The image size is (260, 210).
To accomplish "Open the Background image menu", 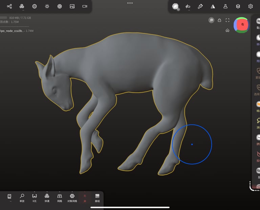I will (x=72, y=6).
